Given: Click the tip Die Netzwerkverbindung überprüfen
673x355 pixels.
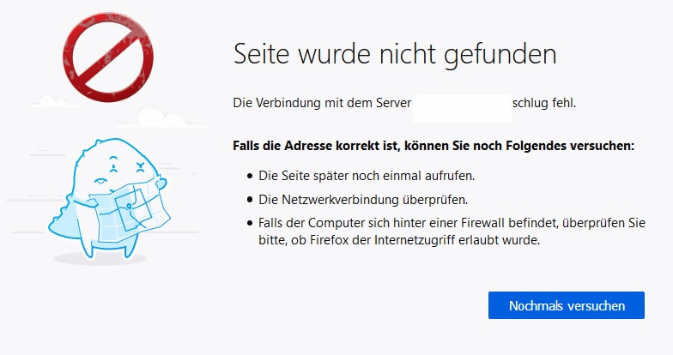Looking at the screenshot, I should (x=363, y=200).
